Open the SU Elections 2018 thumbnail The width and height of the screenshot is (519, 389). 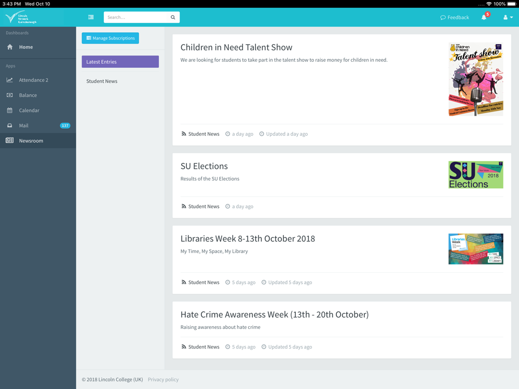coord(475,175)
